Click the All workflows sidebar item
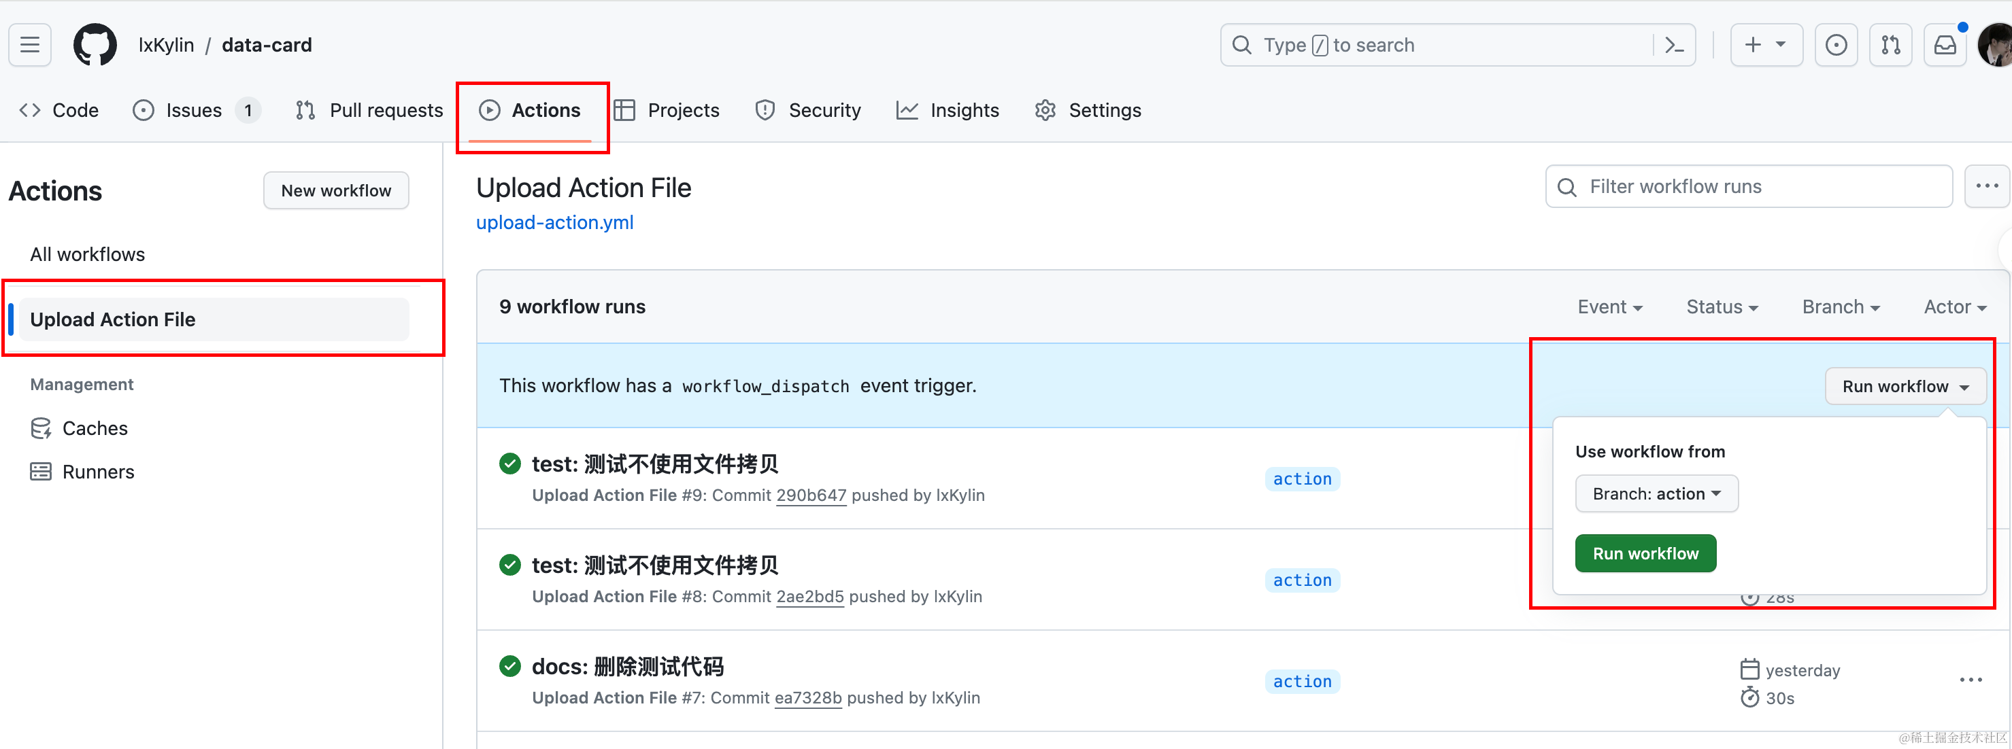 pyautogui.click(x=87, y=254)
